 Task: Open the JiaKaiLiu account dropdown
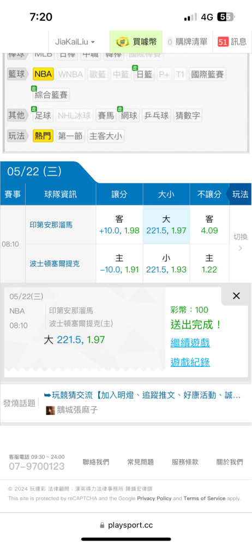coord(75,42)
